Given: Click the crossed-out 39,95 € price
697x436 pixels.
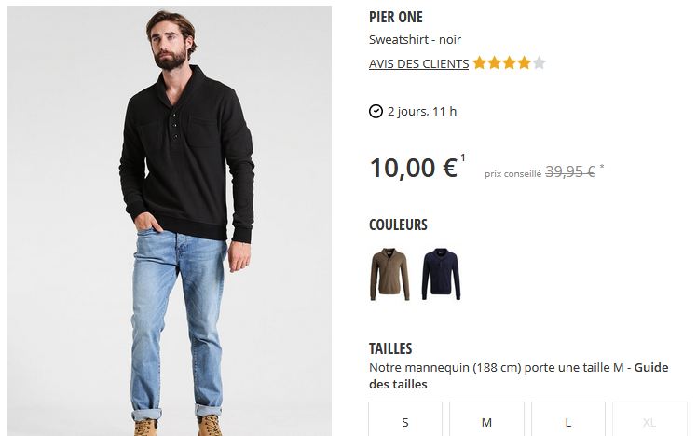Looking at the screenshot, I should point(570,171).
